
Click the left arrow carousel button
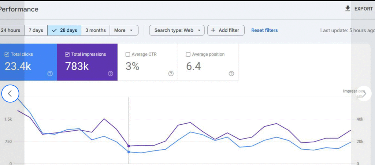(x=10, y=94)
